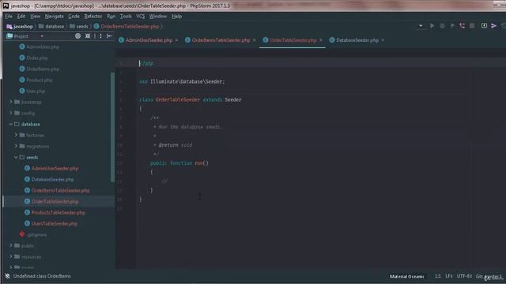Collapse the database folder
Screen dimensions: 506x284
pos(10,125)
